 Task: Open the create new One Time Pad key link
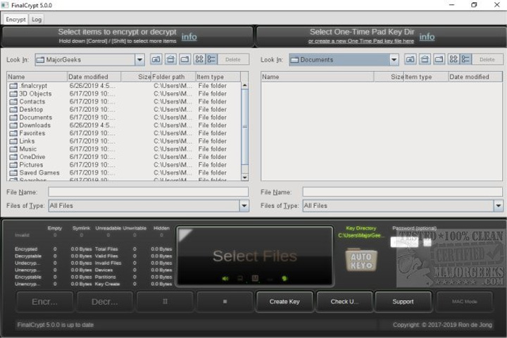point(361,41)
